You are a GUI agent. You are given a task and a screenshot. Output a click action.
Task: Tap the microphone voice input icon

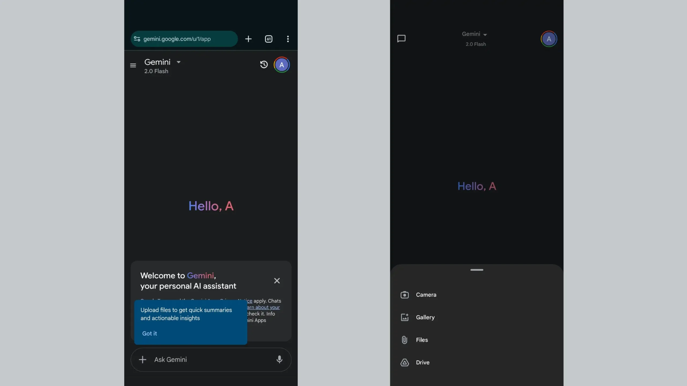(x=279, y=360)
